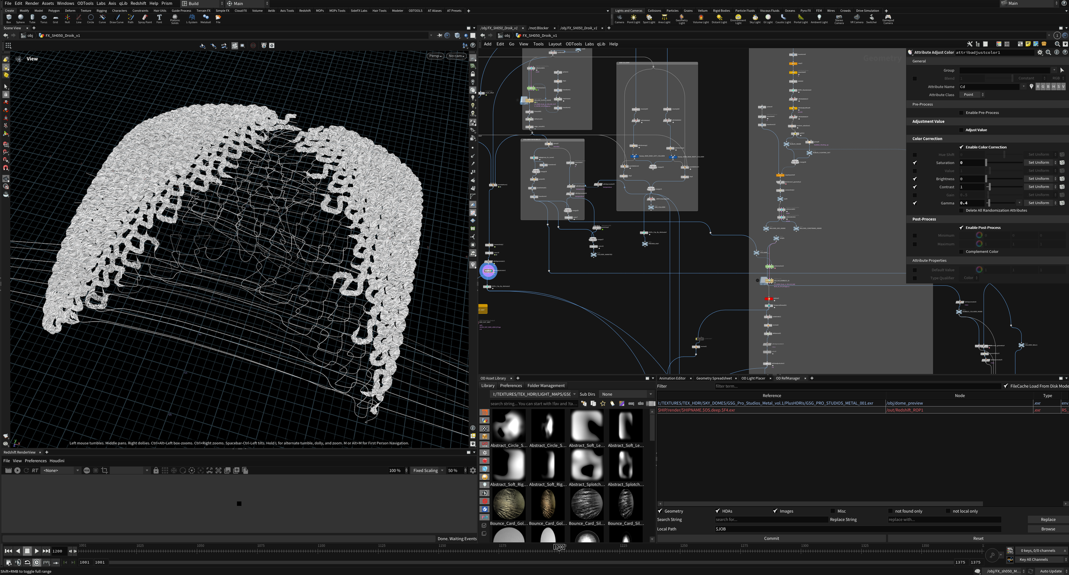1069x575 pixels.
Task: Click the Replace button
Action: [x=1048, y=520]
